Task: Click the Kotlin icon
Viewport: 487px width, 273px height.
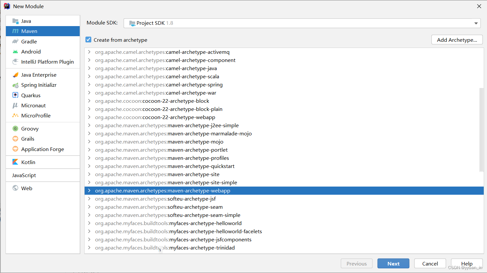Action: coord(15,162)
